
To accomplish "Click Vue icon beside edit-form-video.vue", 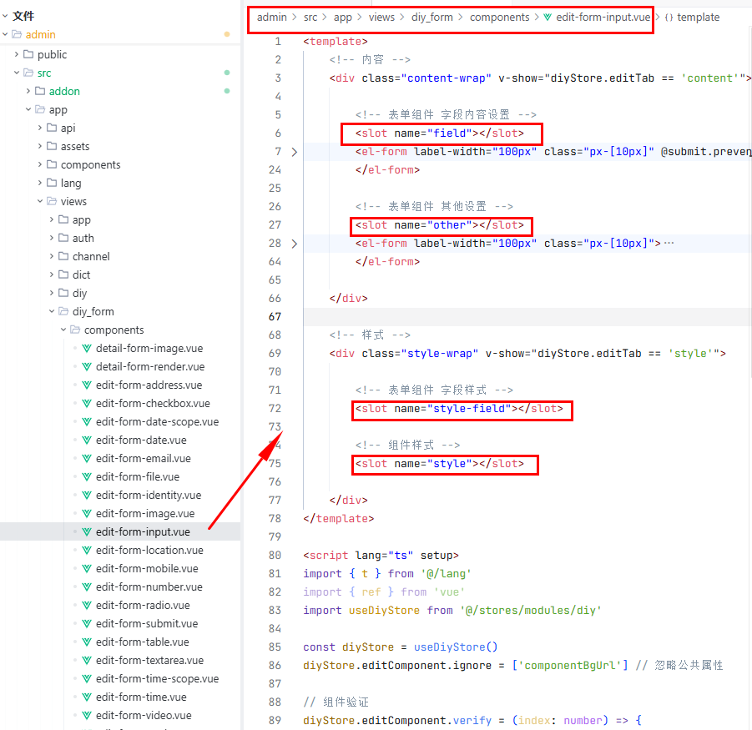I will tap(87, 715).
